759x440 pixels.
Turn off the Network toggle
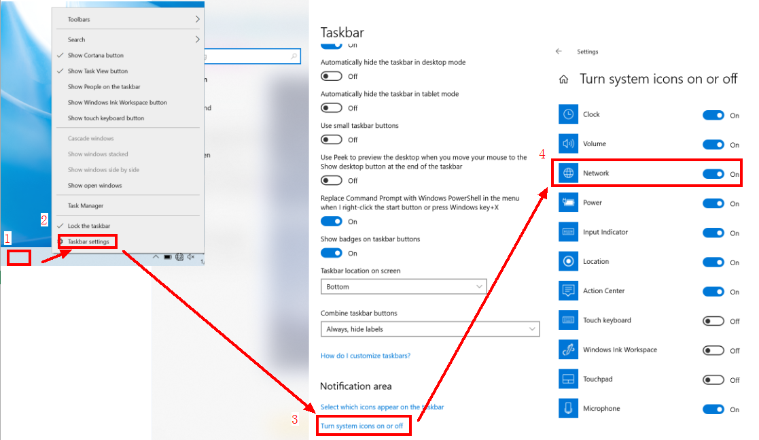pyautogui.click(x=713, y=174)
